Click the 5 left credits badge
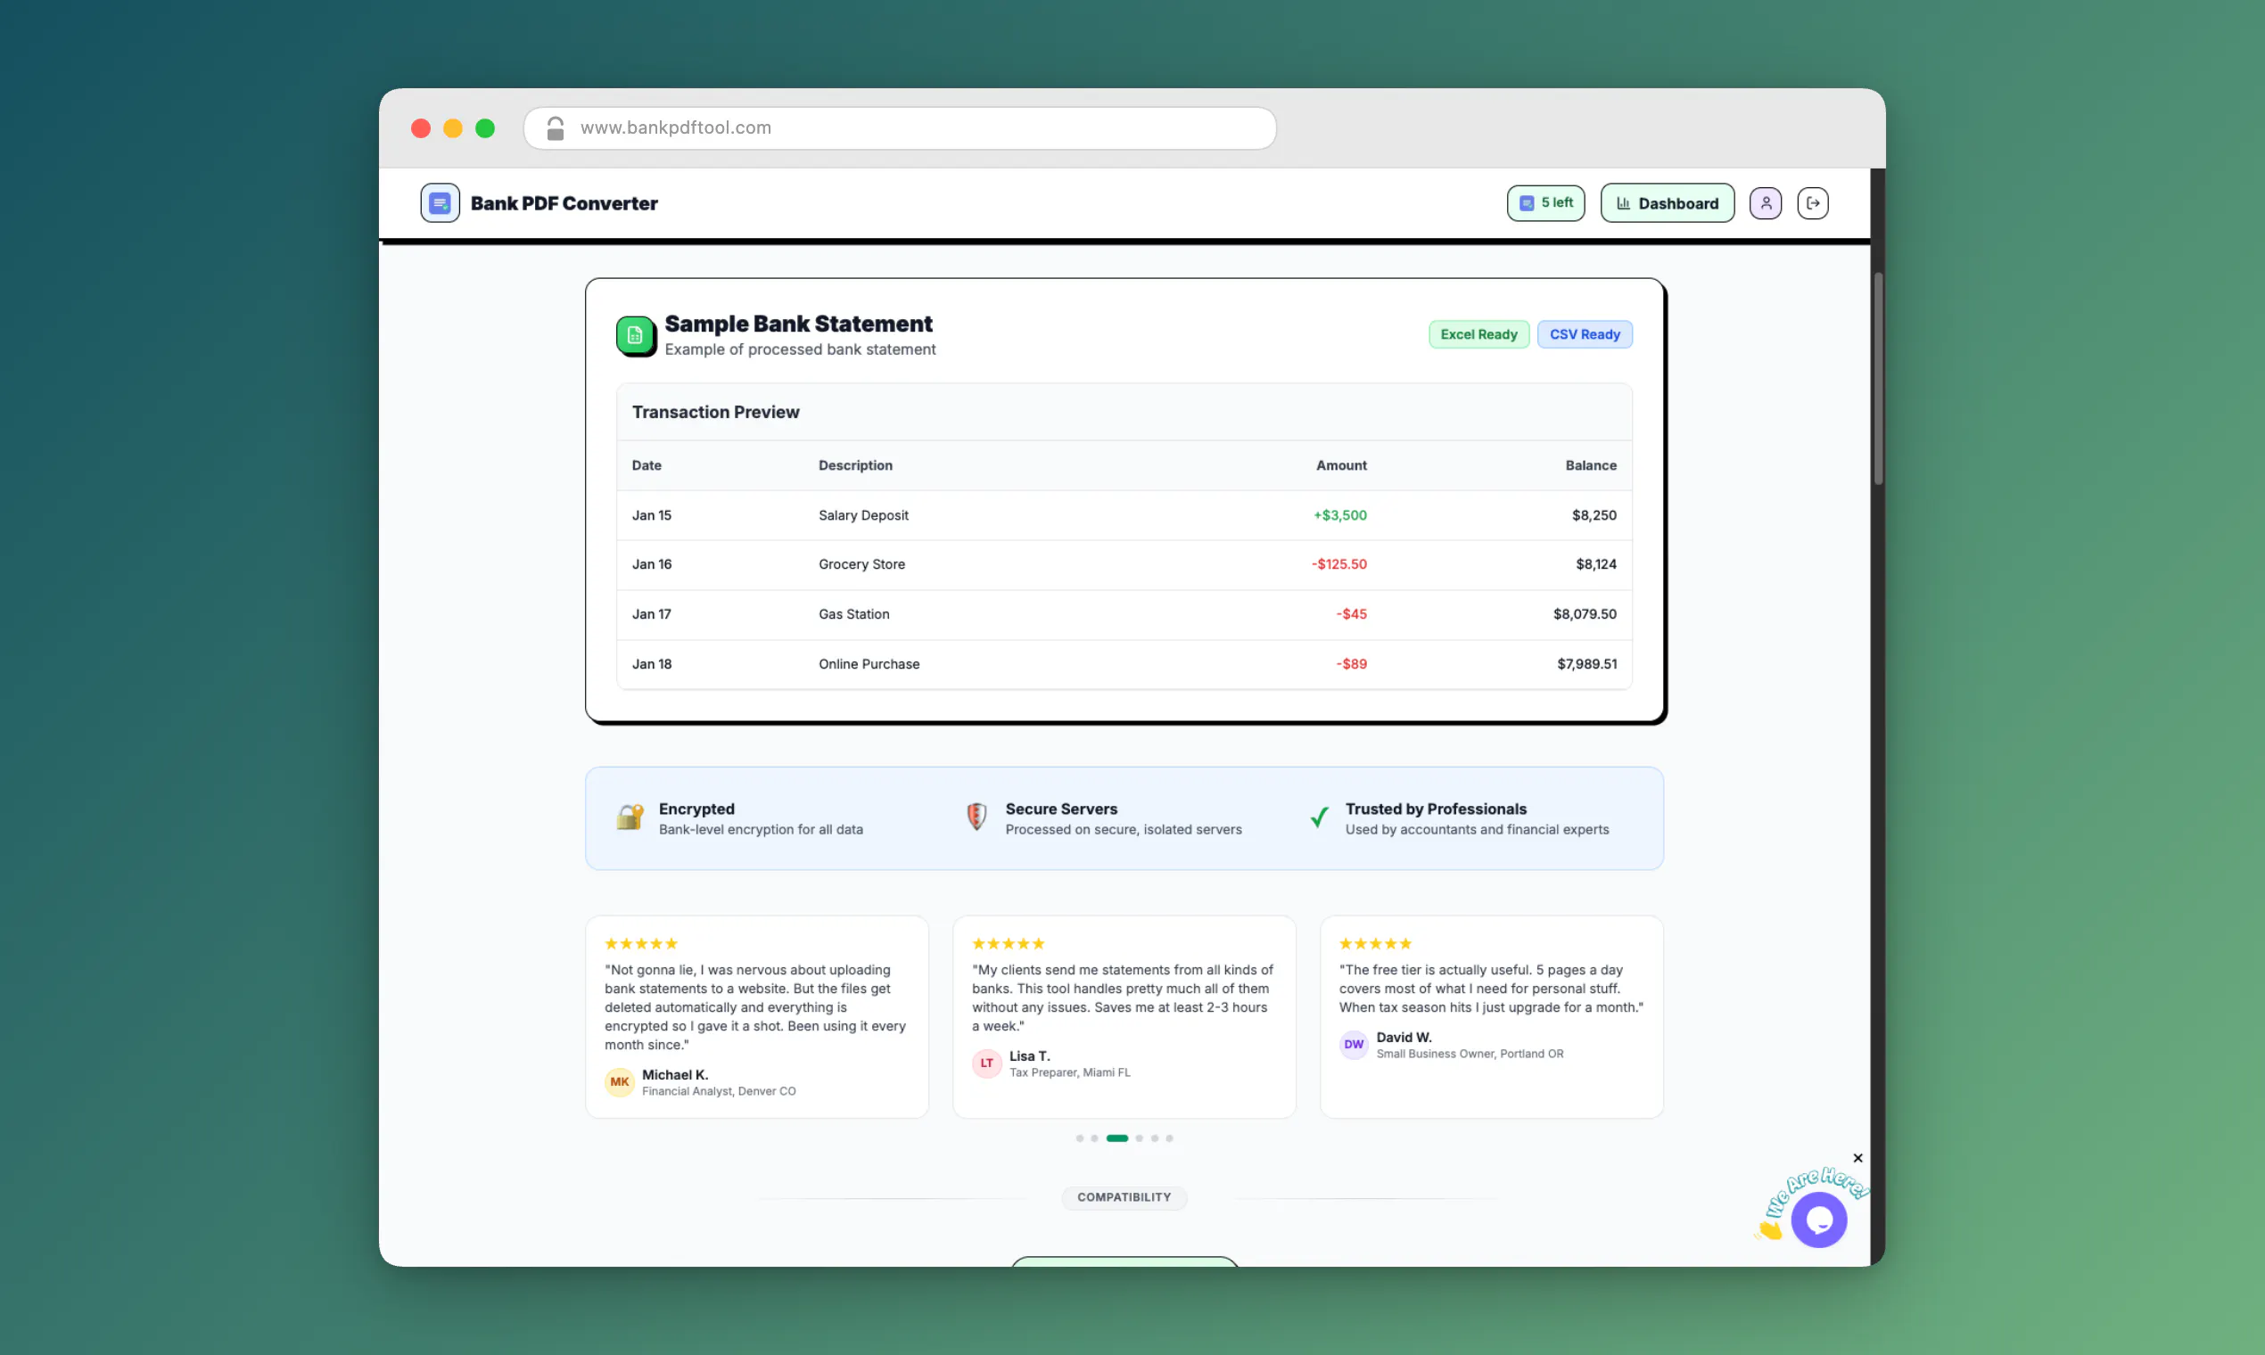 tap(1545, 202)
